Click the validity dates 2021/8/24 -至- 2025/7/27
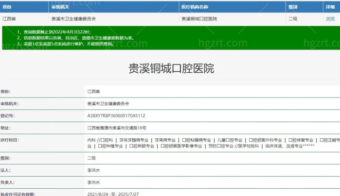This screenshot has width=340, height=196. [x=113, y=194]
